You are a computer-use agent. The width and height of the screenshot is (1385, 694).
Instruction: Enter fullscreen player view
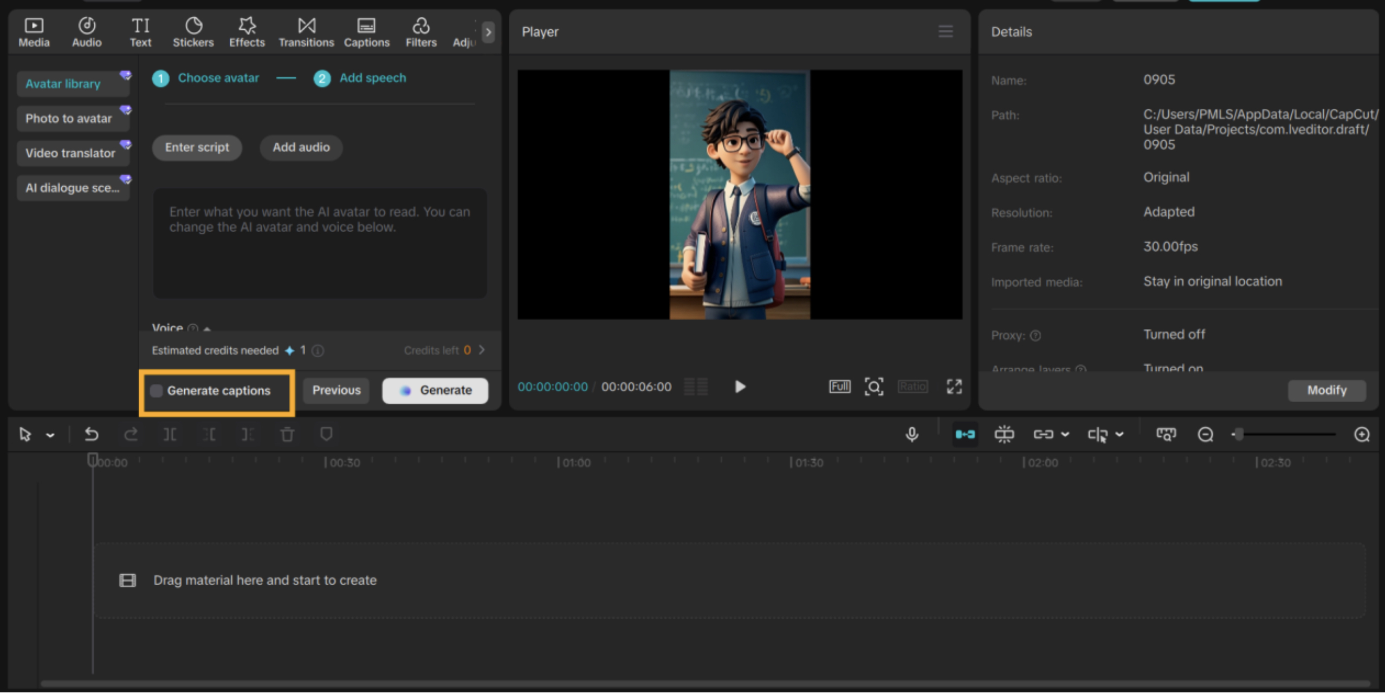click(954, 387)
